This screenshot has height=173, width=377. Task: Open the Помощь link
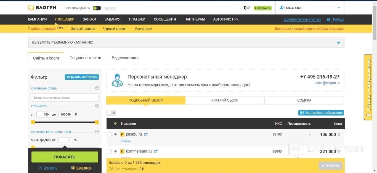click(x=338, y=19)
